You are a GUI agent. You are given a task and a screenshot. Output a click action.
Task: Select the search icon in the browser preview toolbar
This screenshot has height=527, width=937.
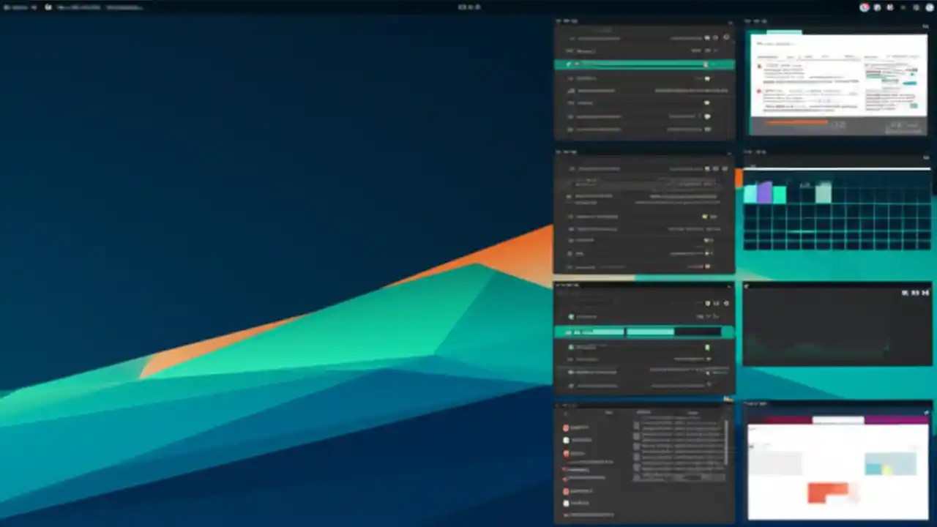(x=799, y=56)
